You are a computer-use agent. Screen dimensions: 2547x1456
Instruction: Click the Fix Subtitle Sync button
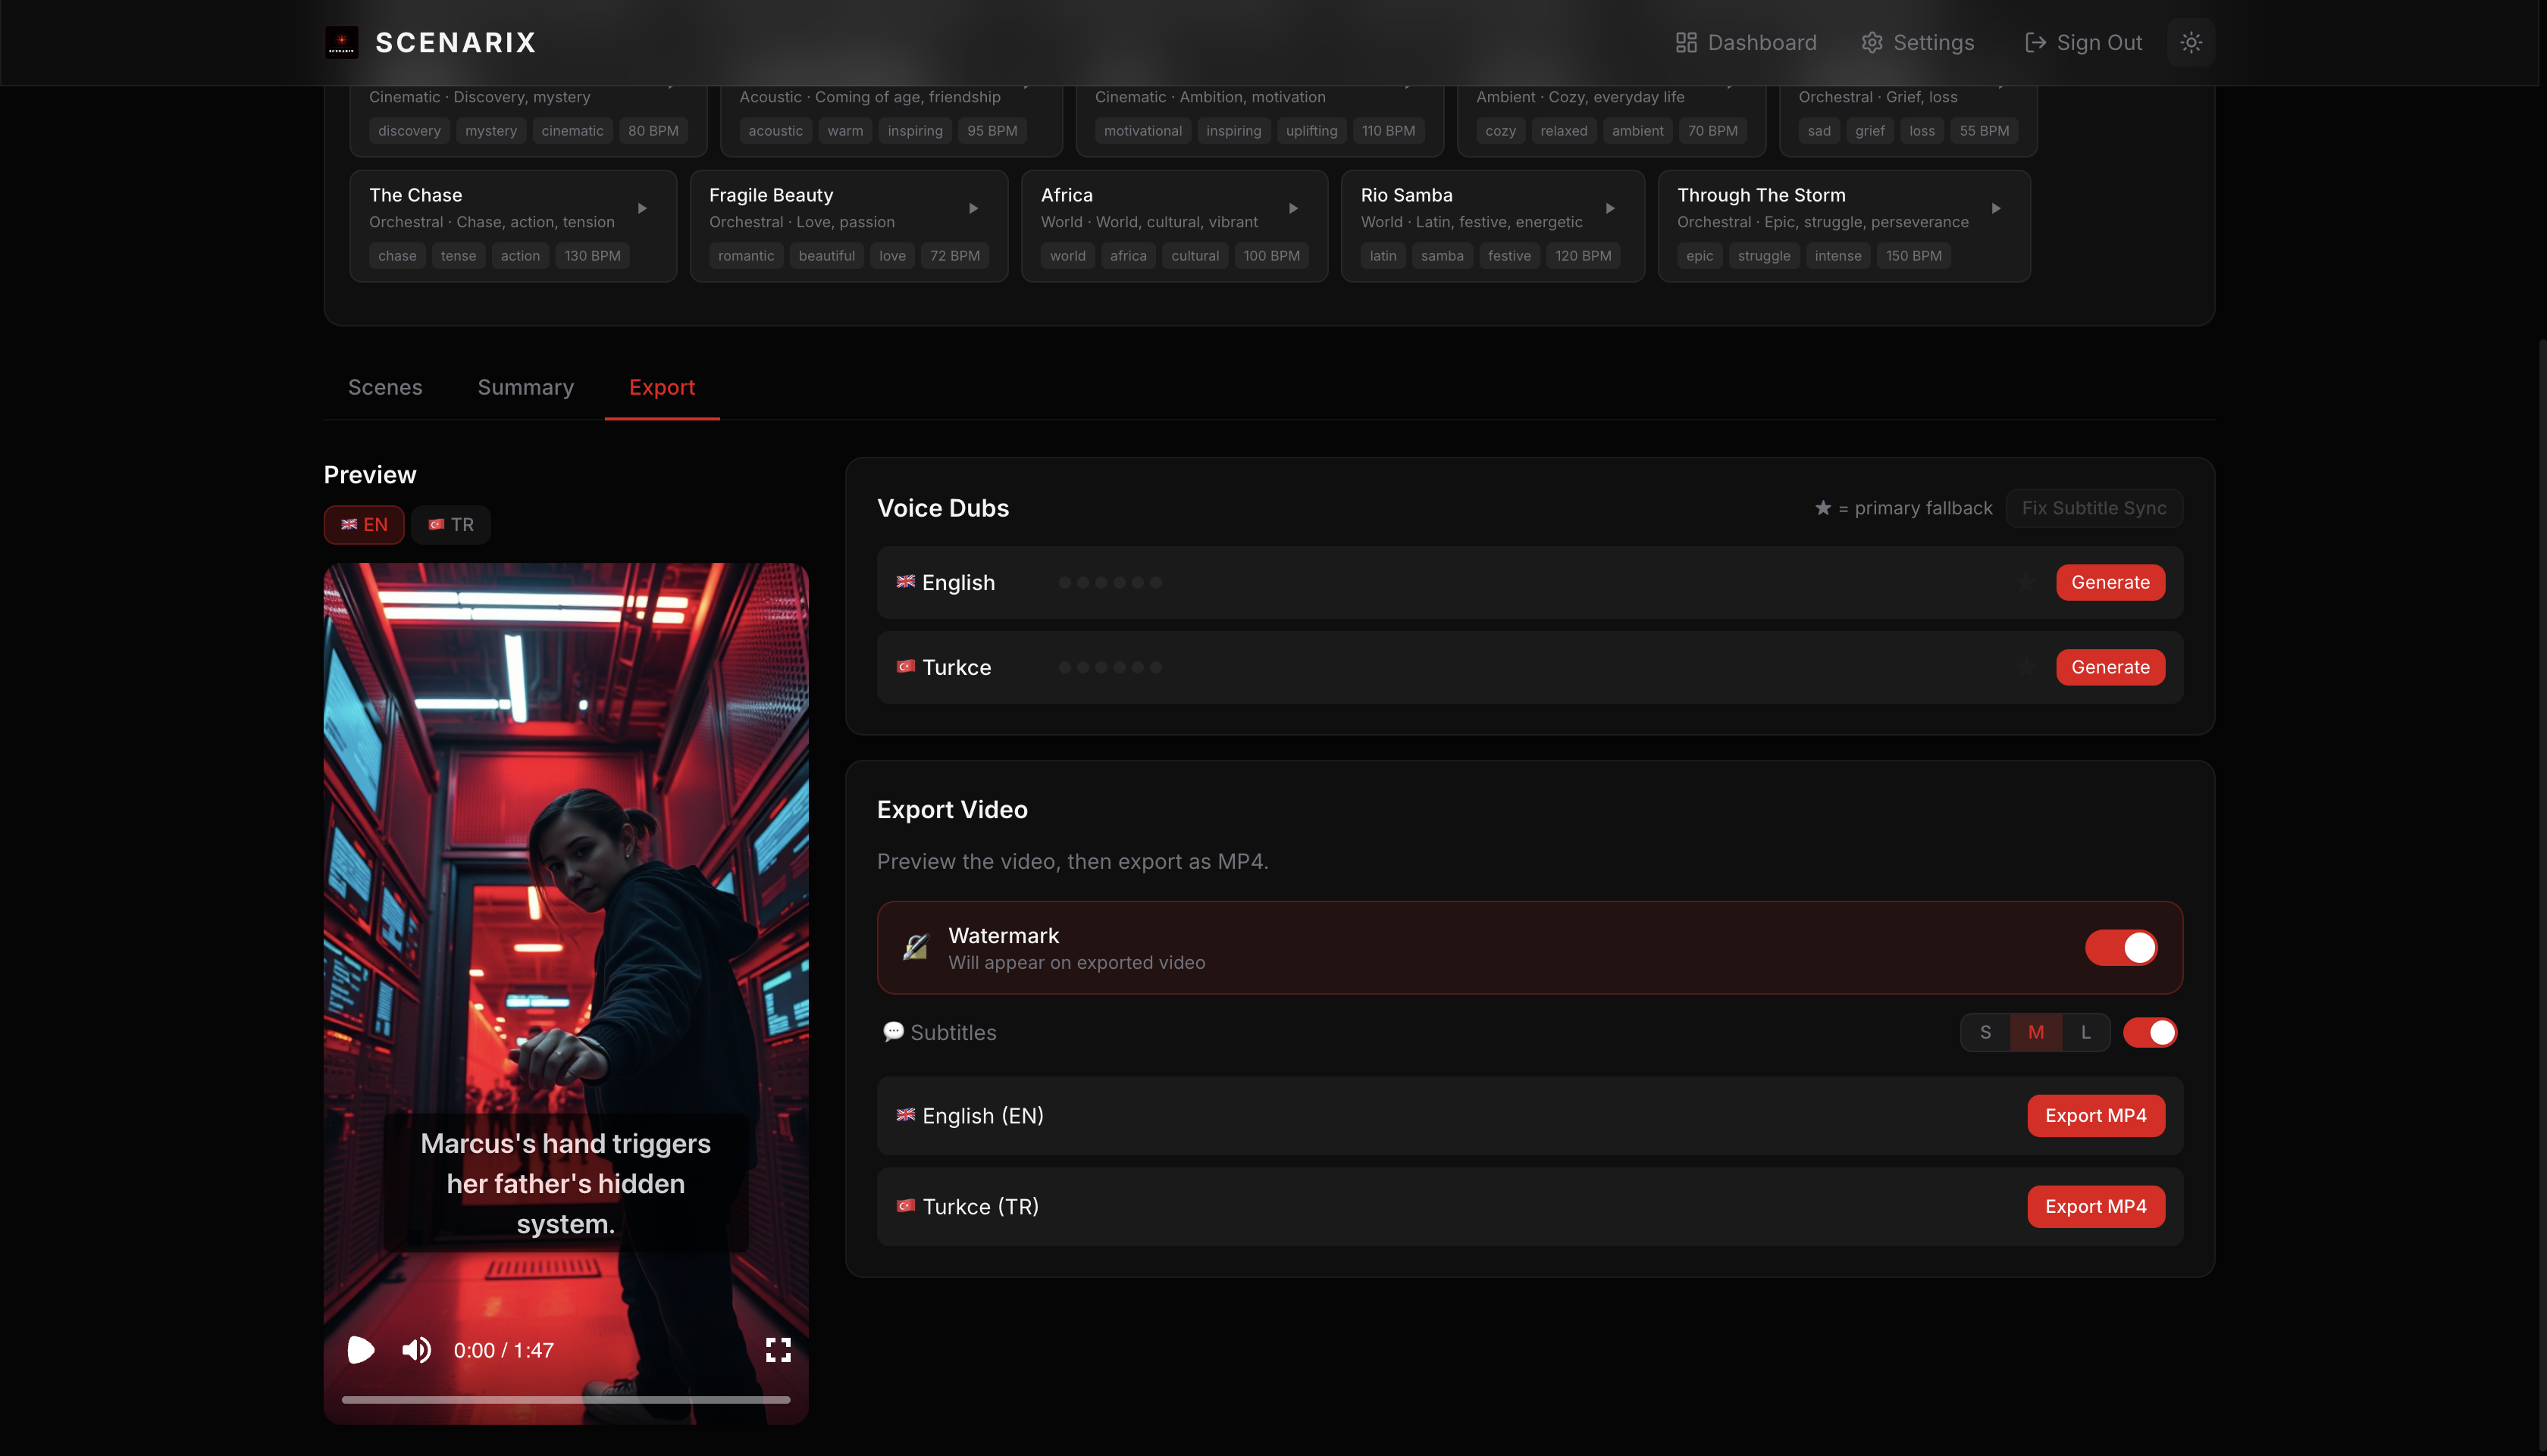2094,508
